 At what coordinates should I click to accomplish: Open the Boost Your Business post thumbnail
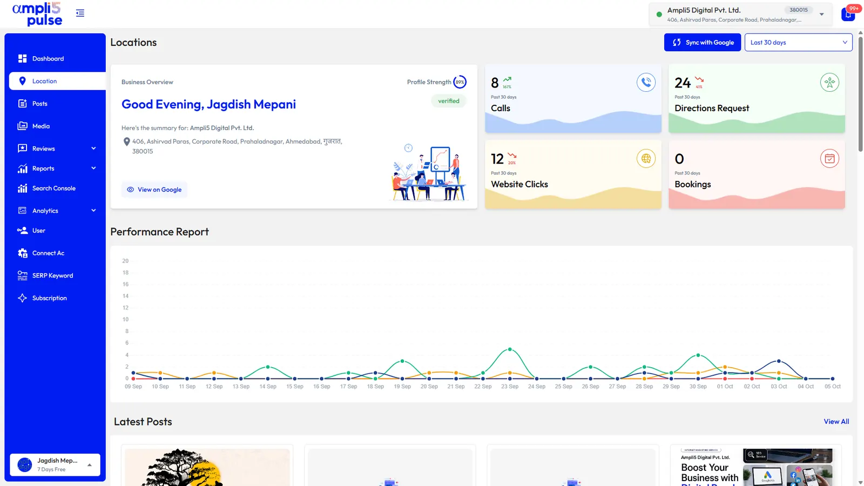point(756,467)
